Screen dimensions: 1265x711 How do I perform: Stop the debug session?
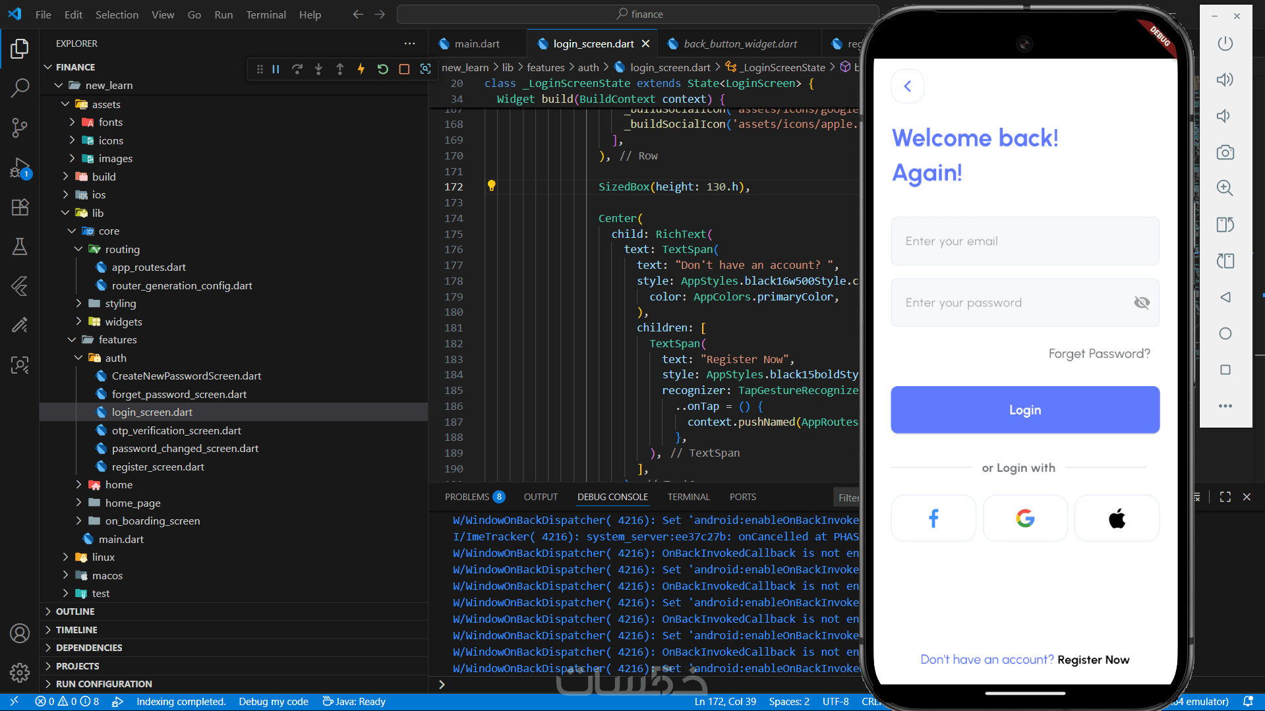(x=404, y=69)
